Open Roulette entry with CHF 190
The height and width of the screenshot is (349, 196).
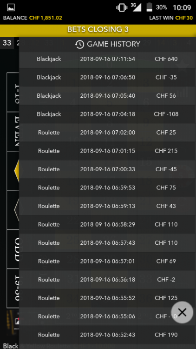tap(107, 335)
